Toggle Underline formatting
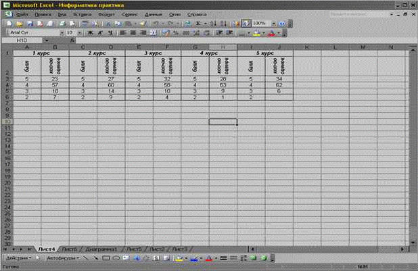 tap(108, 32)
